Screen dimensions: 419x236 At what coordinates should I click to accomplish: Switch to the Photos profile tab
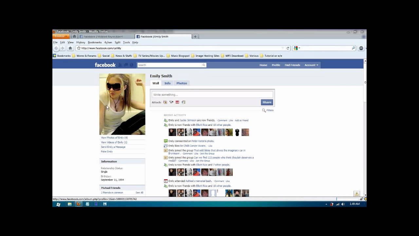tap(182, 83)
